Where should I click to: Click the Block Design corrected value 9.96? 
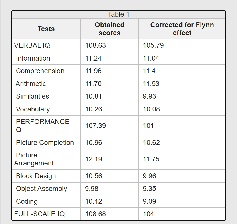point(149,176)
